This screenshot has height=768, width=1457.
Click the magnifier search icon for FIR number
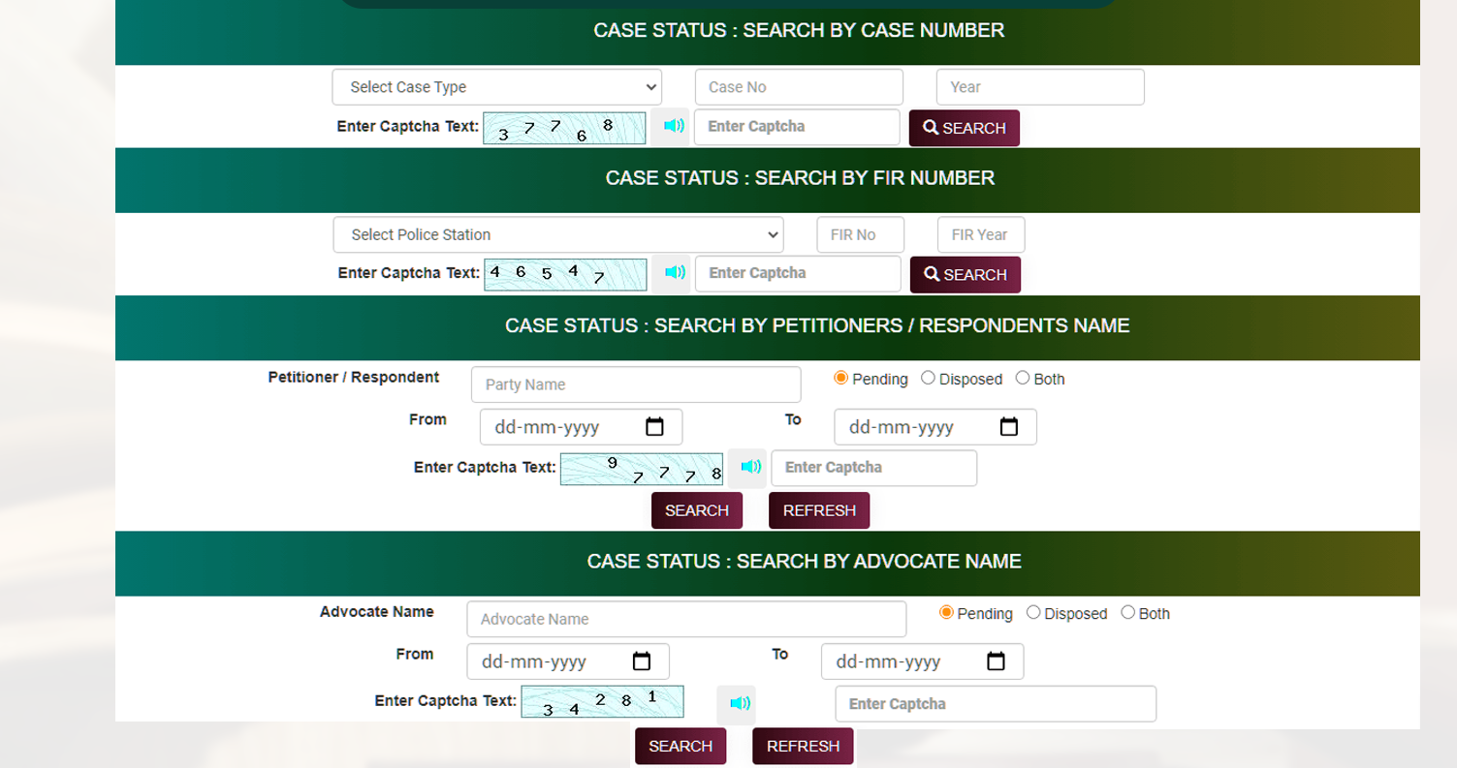tap(932, 274)
